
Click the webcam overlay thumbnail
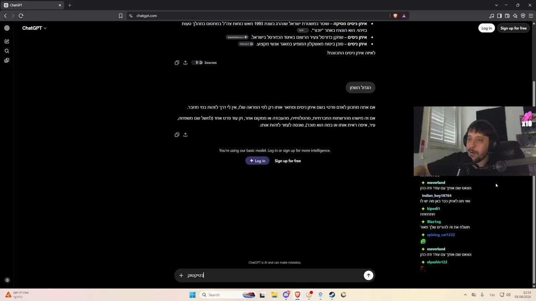tap(474, 141)
